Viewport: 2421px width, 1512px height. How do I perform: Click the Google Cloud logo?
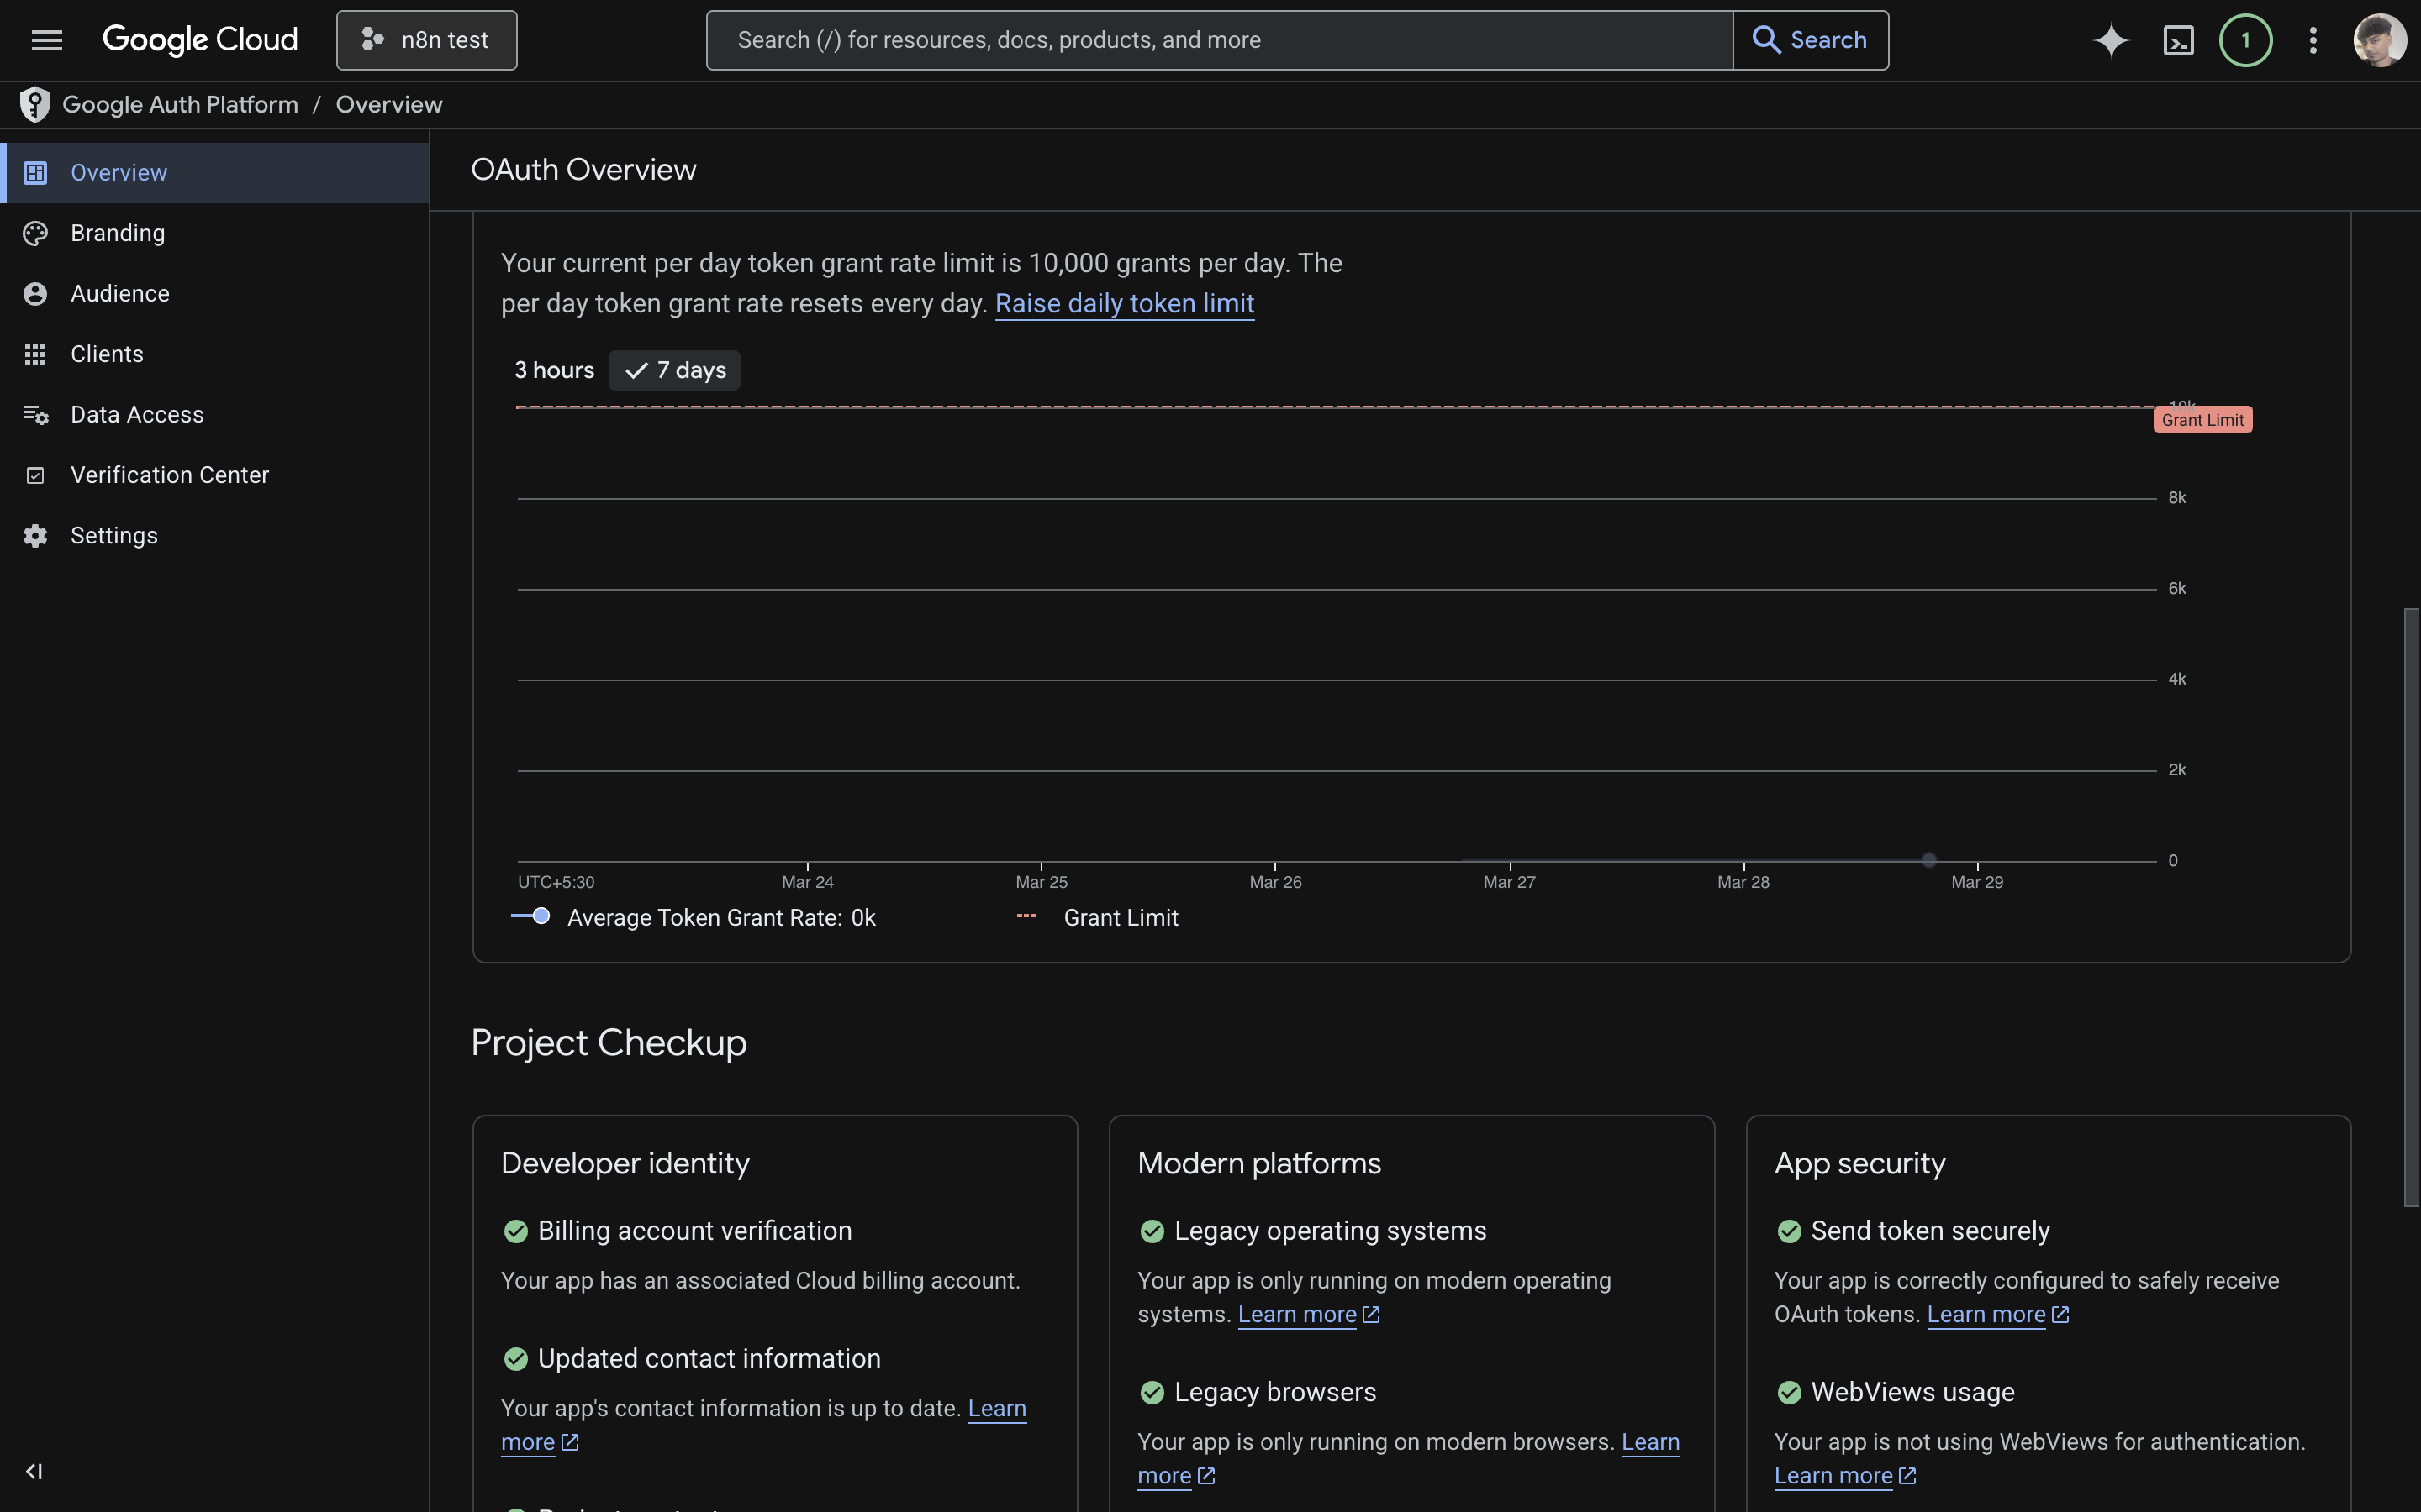click(x=200, y=40)
